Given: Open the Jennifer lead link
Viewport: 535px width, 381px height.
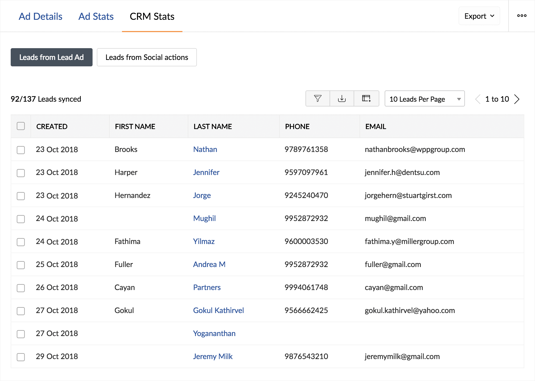Looking at the screenshot, I should (x=206, y=172).
